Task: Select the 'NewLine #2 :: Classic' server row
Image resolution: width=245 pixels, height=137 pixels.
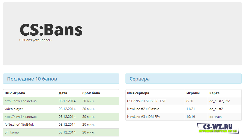Action: coord(184,109)
